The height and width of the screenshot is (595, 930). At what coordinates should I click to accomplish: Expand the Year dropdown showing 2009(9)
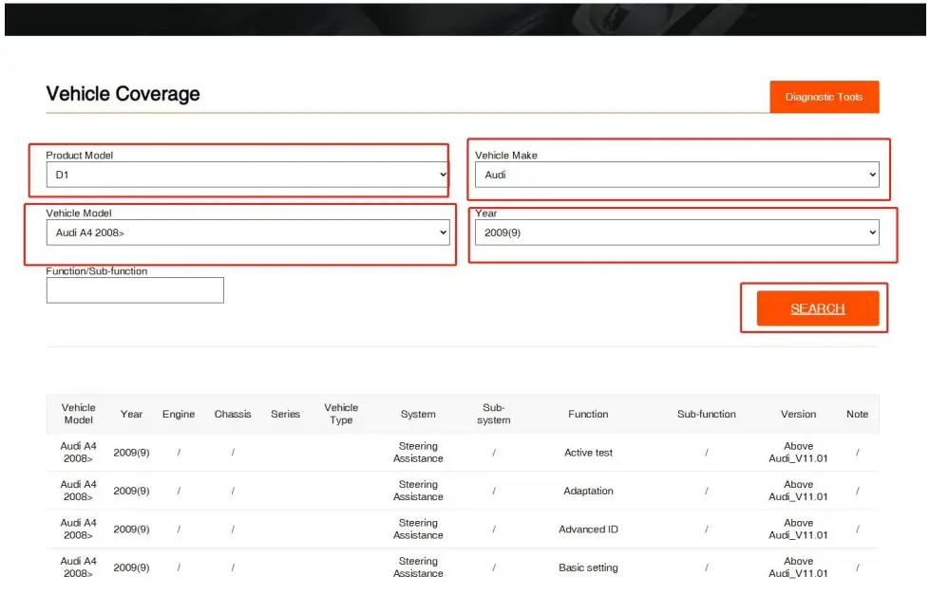click(x=676, y=232)
